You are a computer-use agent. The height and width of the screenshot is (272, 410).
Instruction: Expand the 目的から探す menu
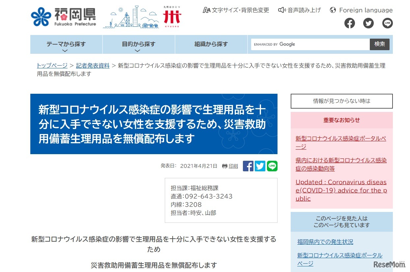coord(139,45)
